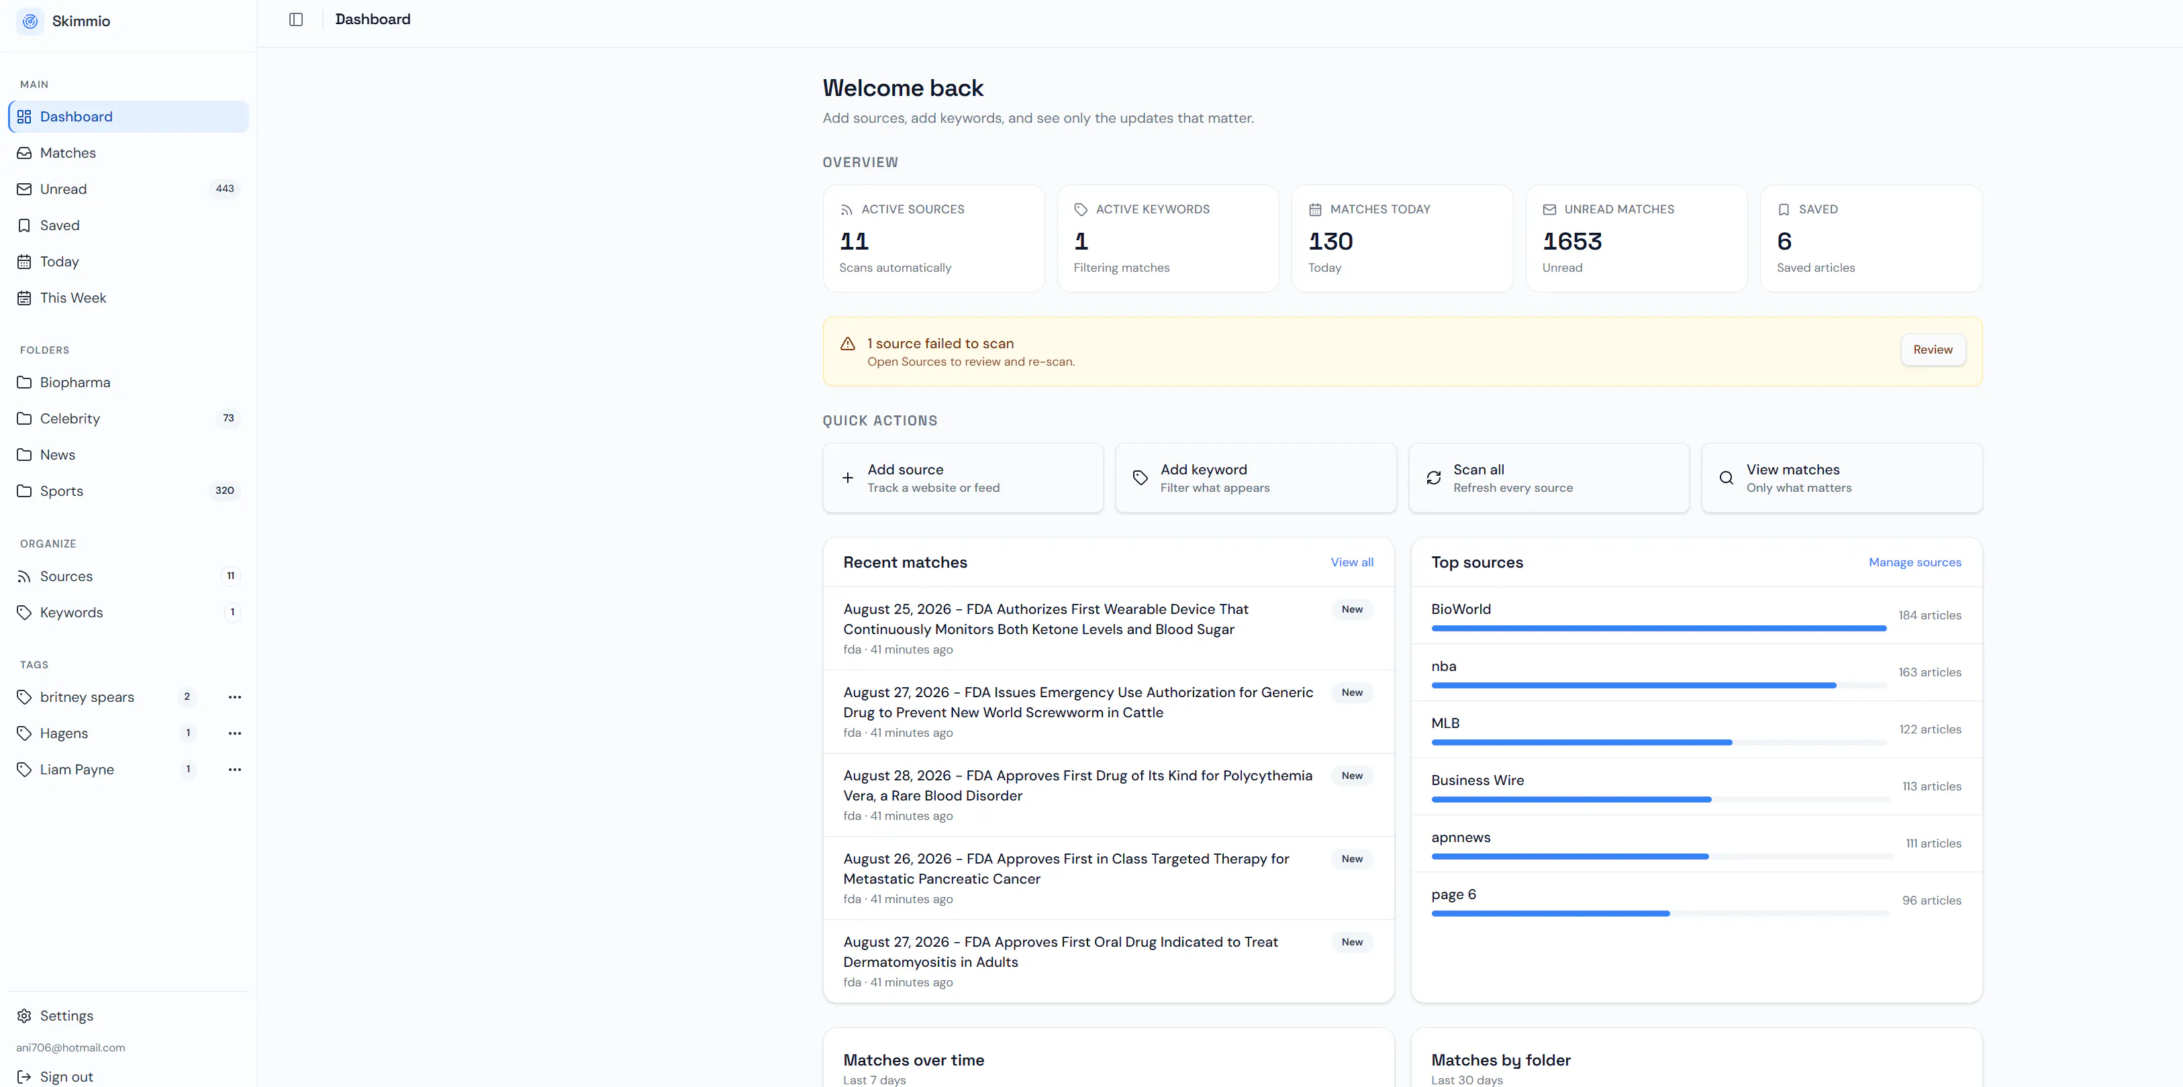
Task: Open the Active Sources overview card
Action: point(934,239)
